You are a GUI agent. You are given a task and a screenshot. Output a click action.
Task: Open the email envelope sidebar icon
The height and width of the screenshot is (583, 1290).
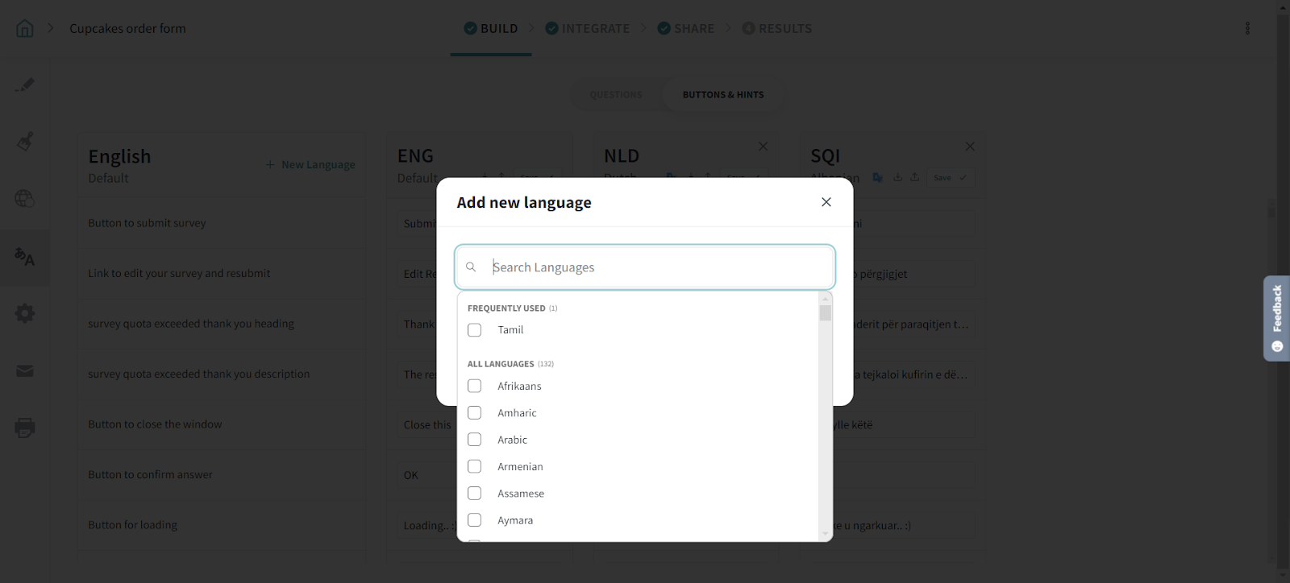(25, 371)
